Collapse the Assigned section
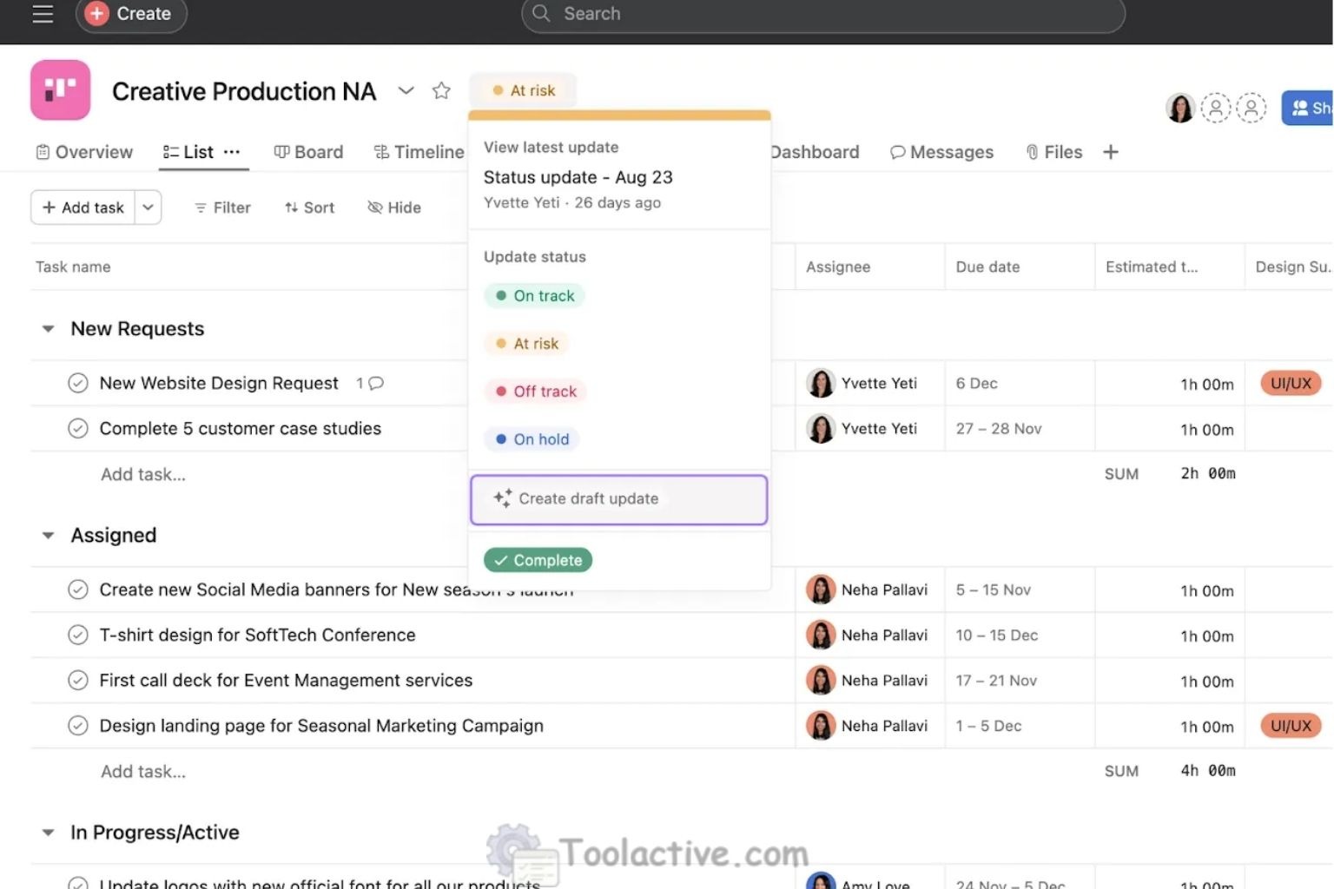The image size is (1334, 889). click(48, 535)
